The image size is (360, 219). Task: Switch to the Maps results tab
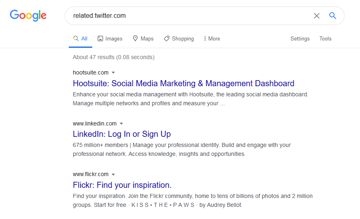click(147, 39)
